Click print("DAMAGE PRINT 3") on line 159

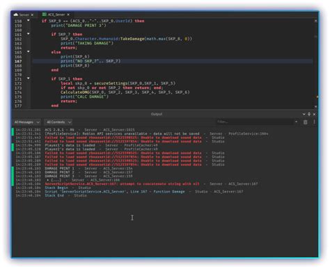tap(79, 26)
